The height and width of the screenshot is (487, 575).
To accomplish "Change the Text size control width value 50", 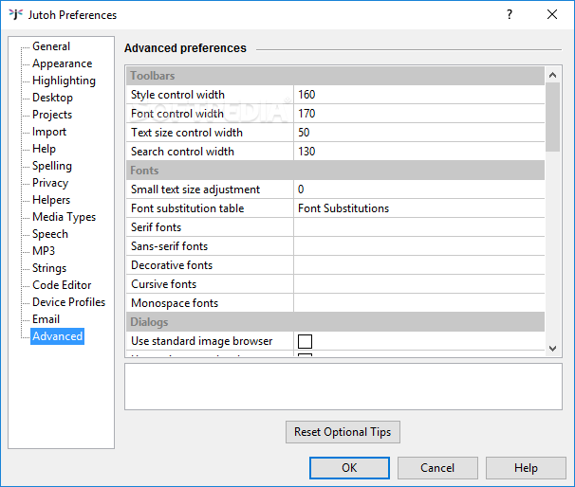I will (418, 133).
